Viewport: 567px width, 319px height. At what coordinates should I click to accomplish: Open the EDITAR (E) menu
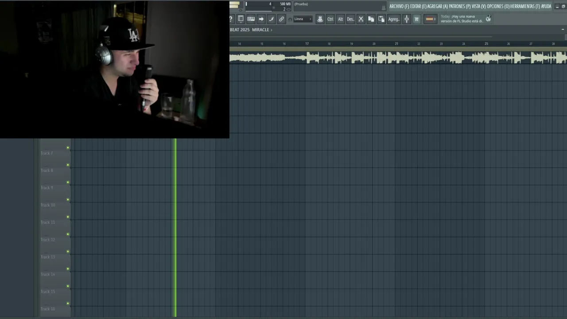click(x=418, y=6)
